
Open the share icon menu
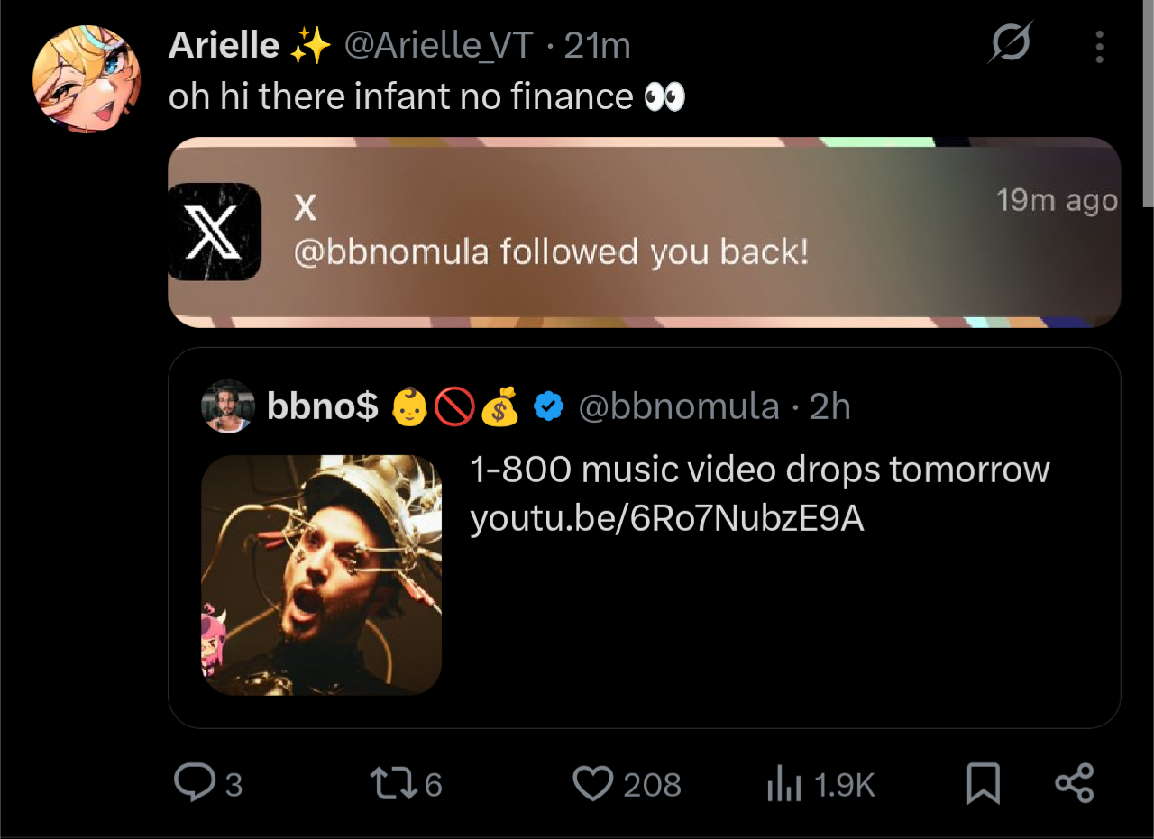(x=1074, y=783)
